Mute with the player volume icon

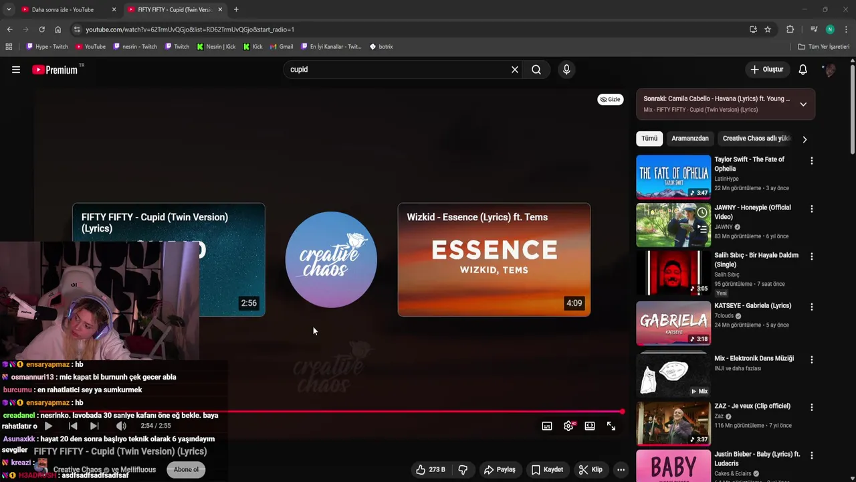coord(121,426)
